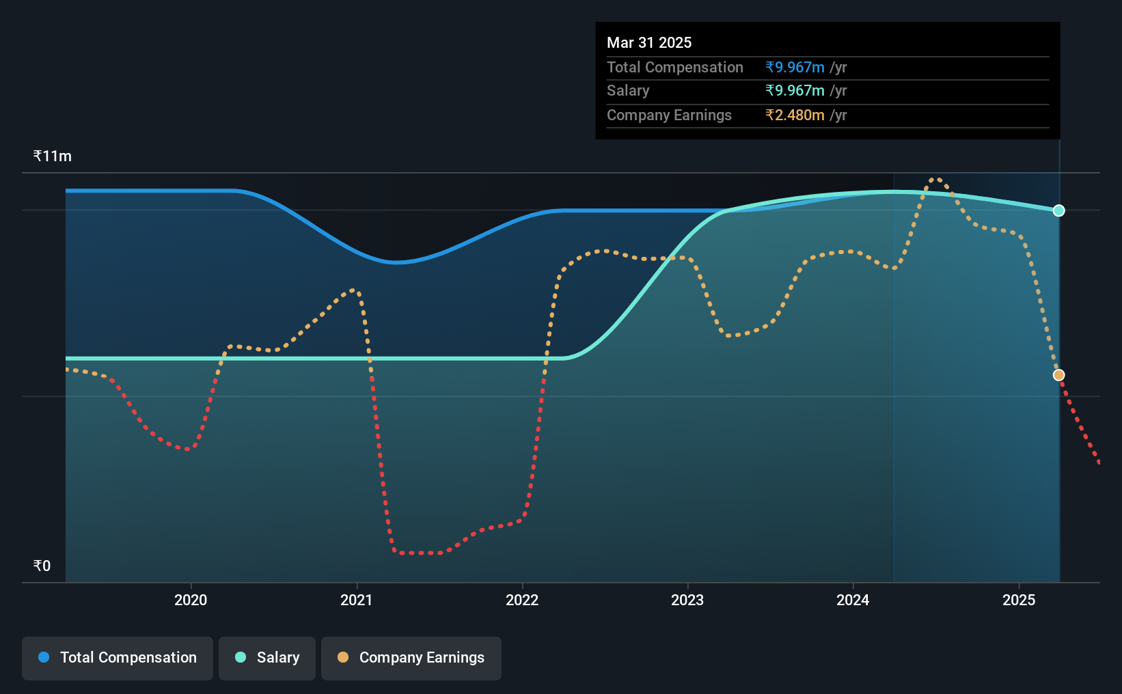Click the orange Company Earnings data point marker

click(x=1058, y=375)
